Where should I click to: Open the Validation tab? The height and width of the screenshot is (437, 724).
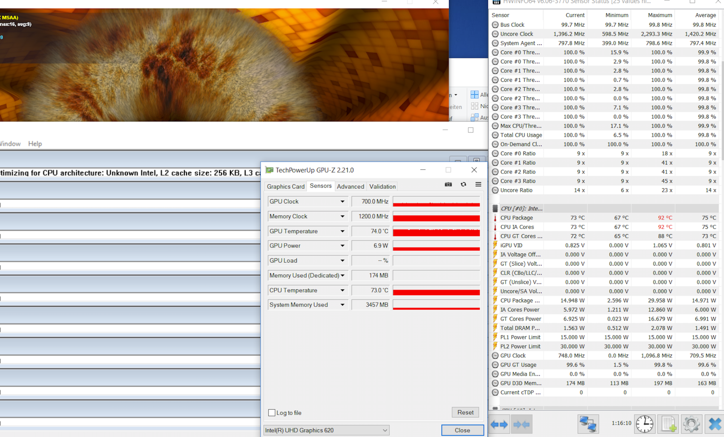pyautogui.click(x=382, y=186)
